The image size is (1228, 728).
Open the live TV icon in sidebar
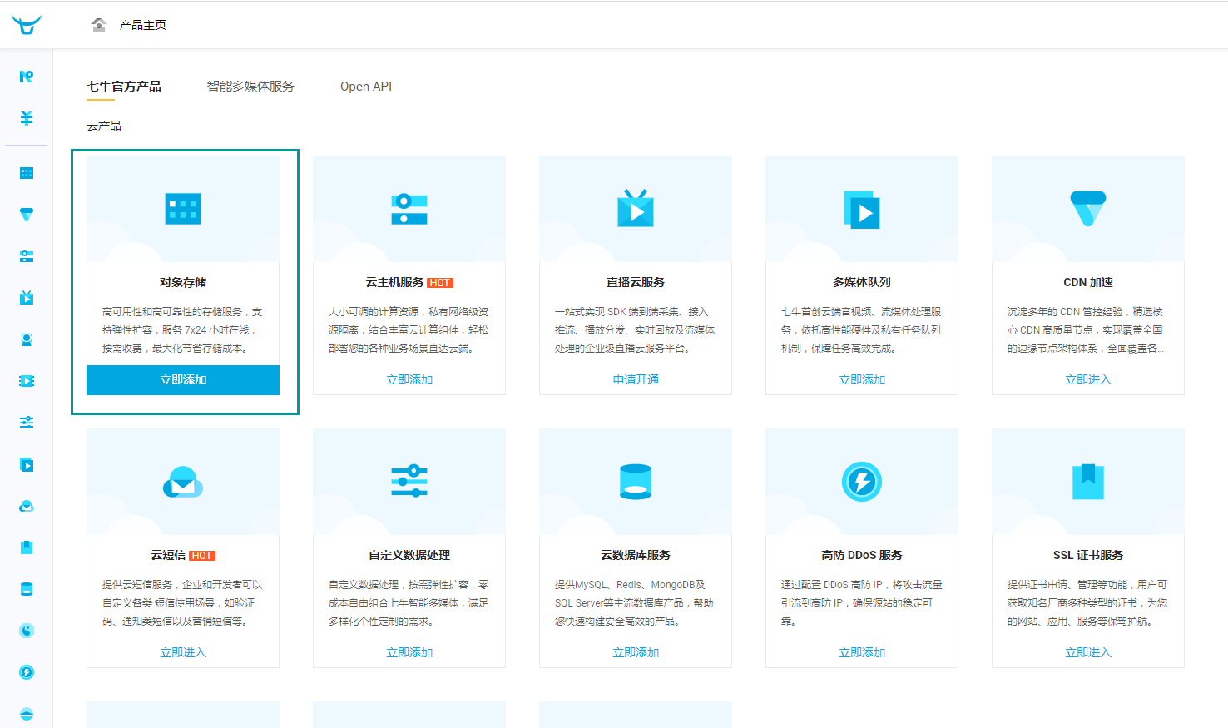pyautogui.click(x=27, y=298)
